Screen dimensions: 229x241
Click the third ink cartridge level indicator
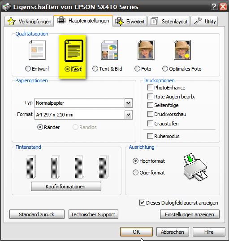pos(79,167)
